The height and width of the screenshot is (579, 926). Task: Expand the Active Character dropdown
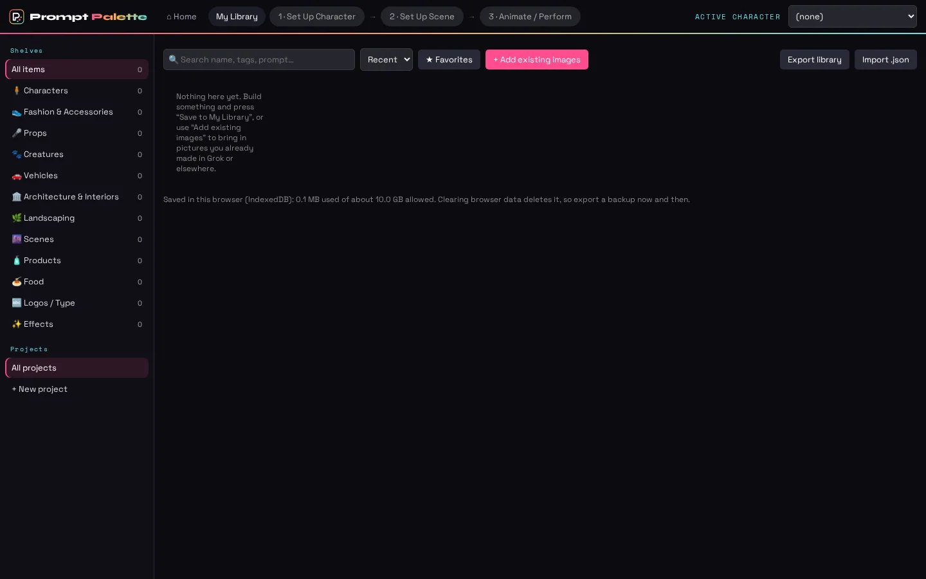coord(853,17)
